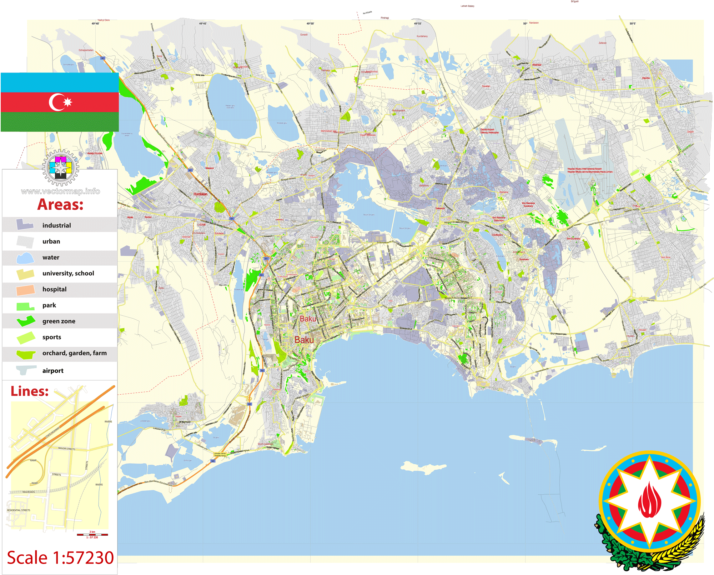Click the Baku city label on the map
714x575 pixels.
click(x=304, y=340)
